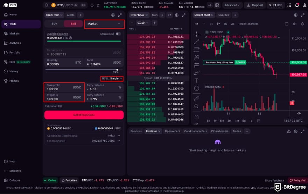Click the Sell BTC/USDC button
Viewport: 308px width, 194px height.
84,115
